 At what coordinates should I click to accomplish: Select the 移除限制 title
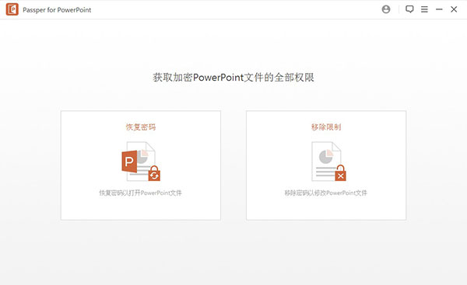[x=326, y=127]
